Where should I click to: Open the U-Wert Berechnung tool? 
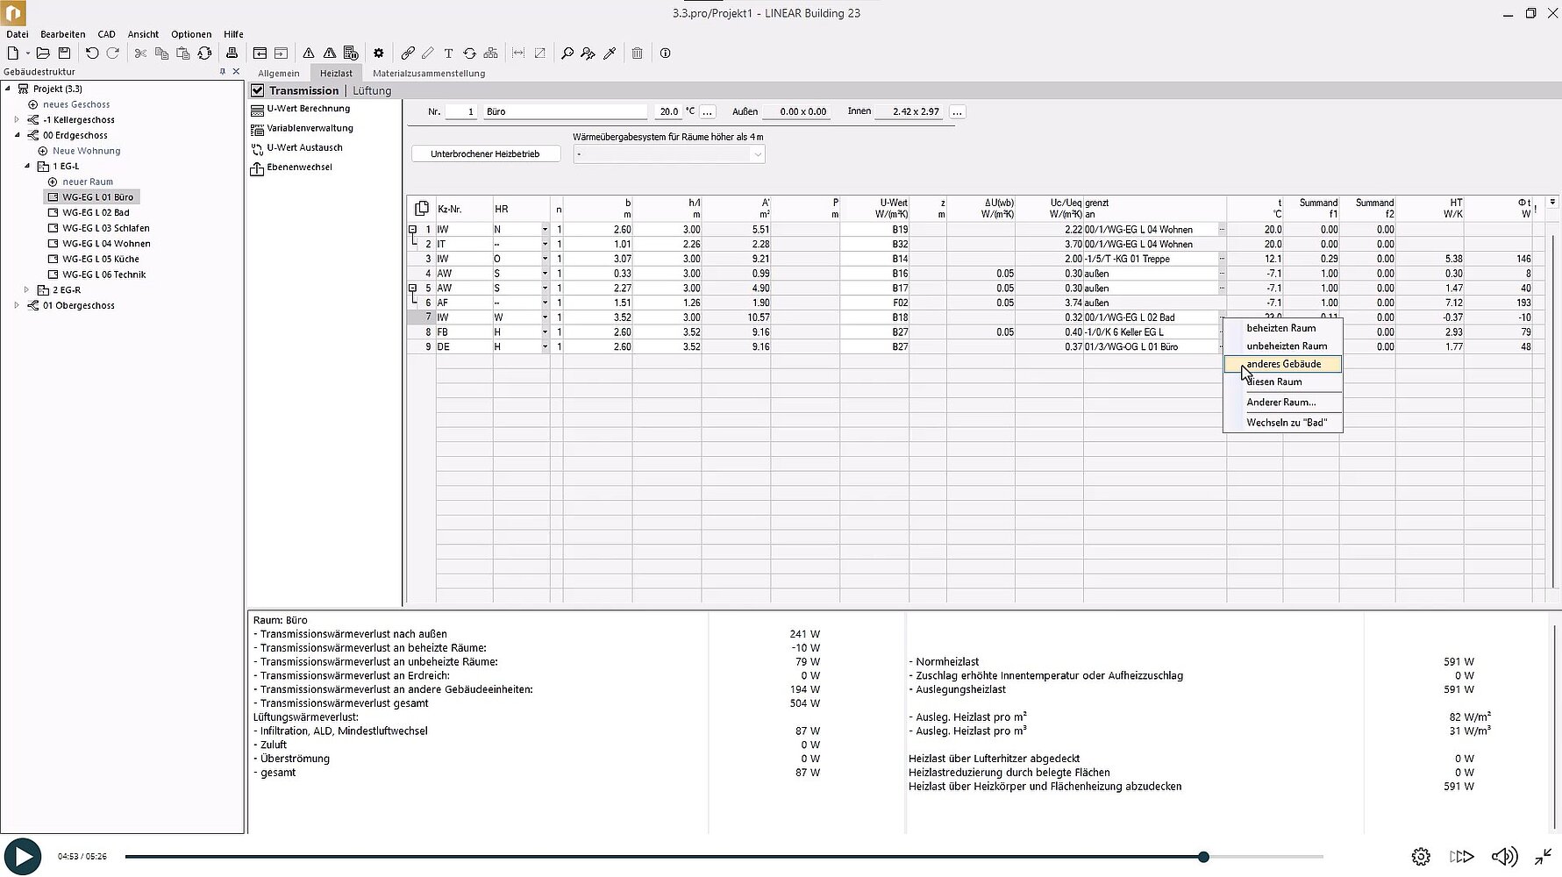pyautogui.click(x=308, y=109)
